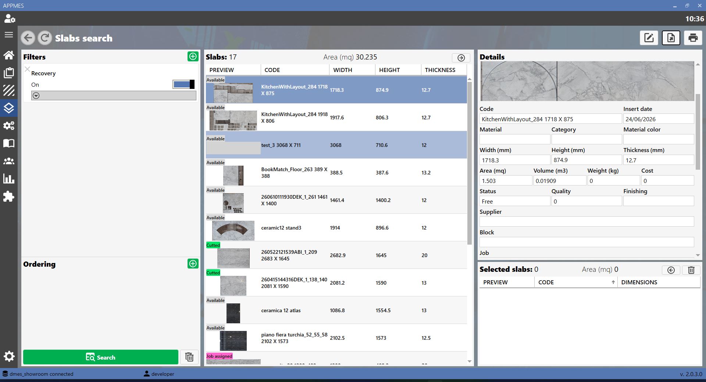Screen dimensions: 706x382
Task: Click the refresh icon beside Slabs search
Action: tap(45, 38)
